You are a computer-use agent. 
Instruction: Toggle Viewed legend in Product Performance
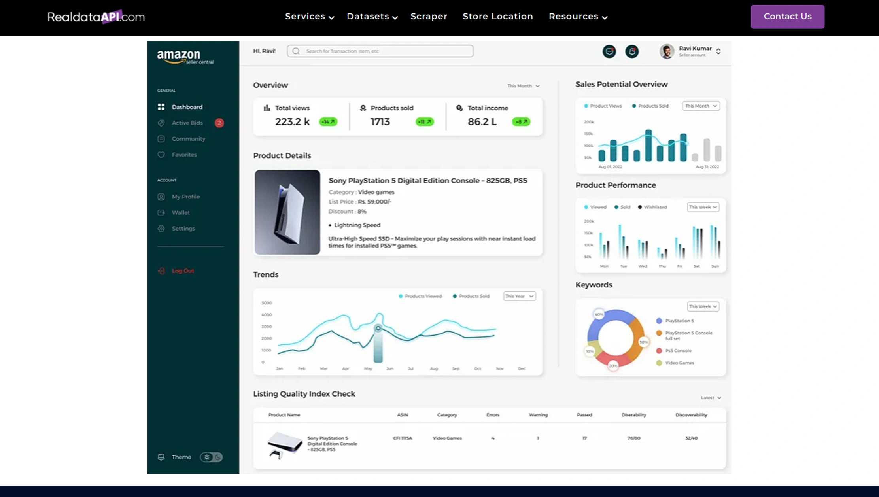pyautogui.click(x=595, y=207)
